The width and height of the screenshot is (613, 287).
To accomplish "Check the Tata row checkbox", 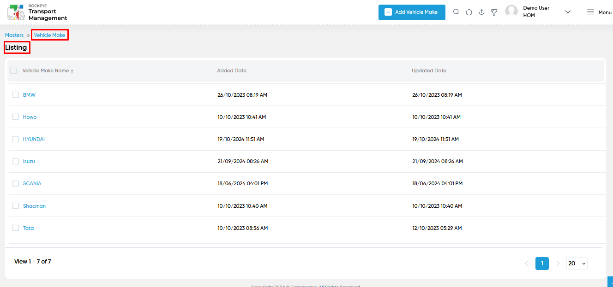I will [15, 228].
